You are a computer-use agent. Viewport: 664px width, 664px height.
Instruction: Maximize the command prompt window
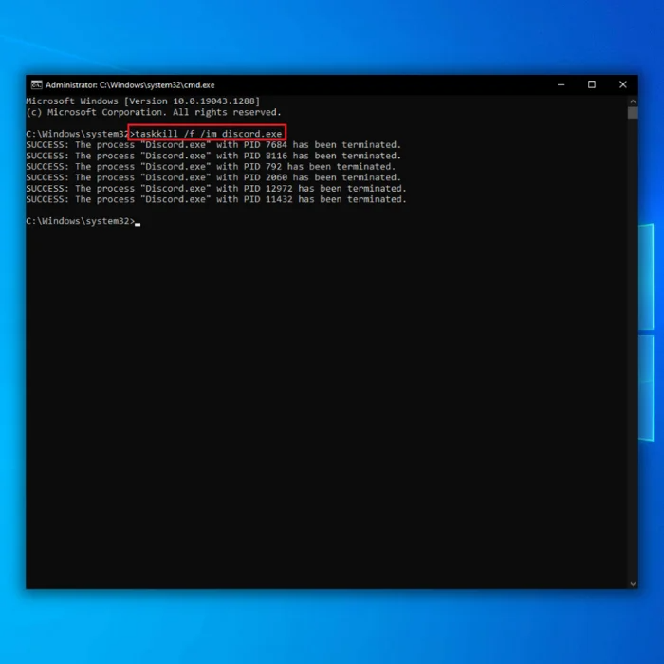pos(592,84)
